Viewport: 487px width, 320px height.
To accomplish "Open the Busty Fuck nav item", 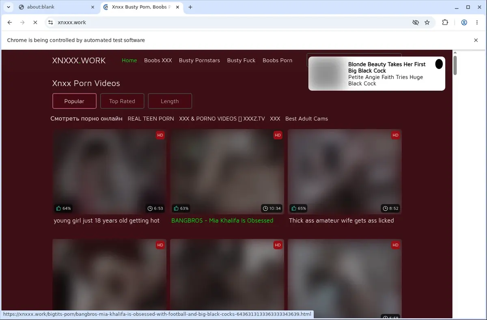I will click(x=241, y=60).
